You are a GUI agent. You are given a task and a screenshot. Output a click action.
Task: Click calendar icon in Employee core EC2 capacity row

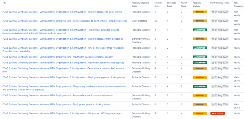[213, 57]
